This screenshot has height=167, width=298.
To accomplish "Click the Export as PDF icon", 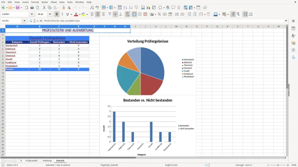I will click(x=26, y=8).
